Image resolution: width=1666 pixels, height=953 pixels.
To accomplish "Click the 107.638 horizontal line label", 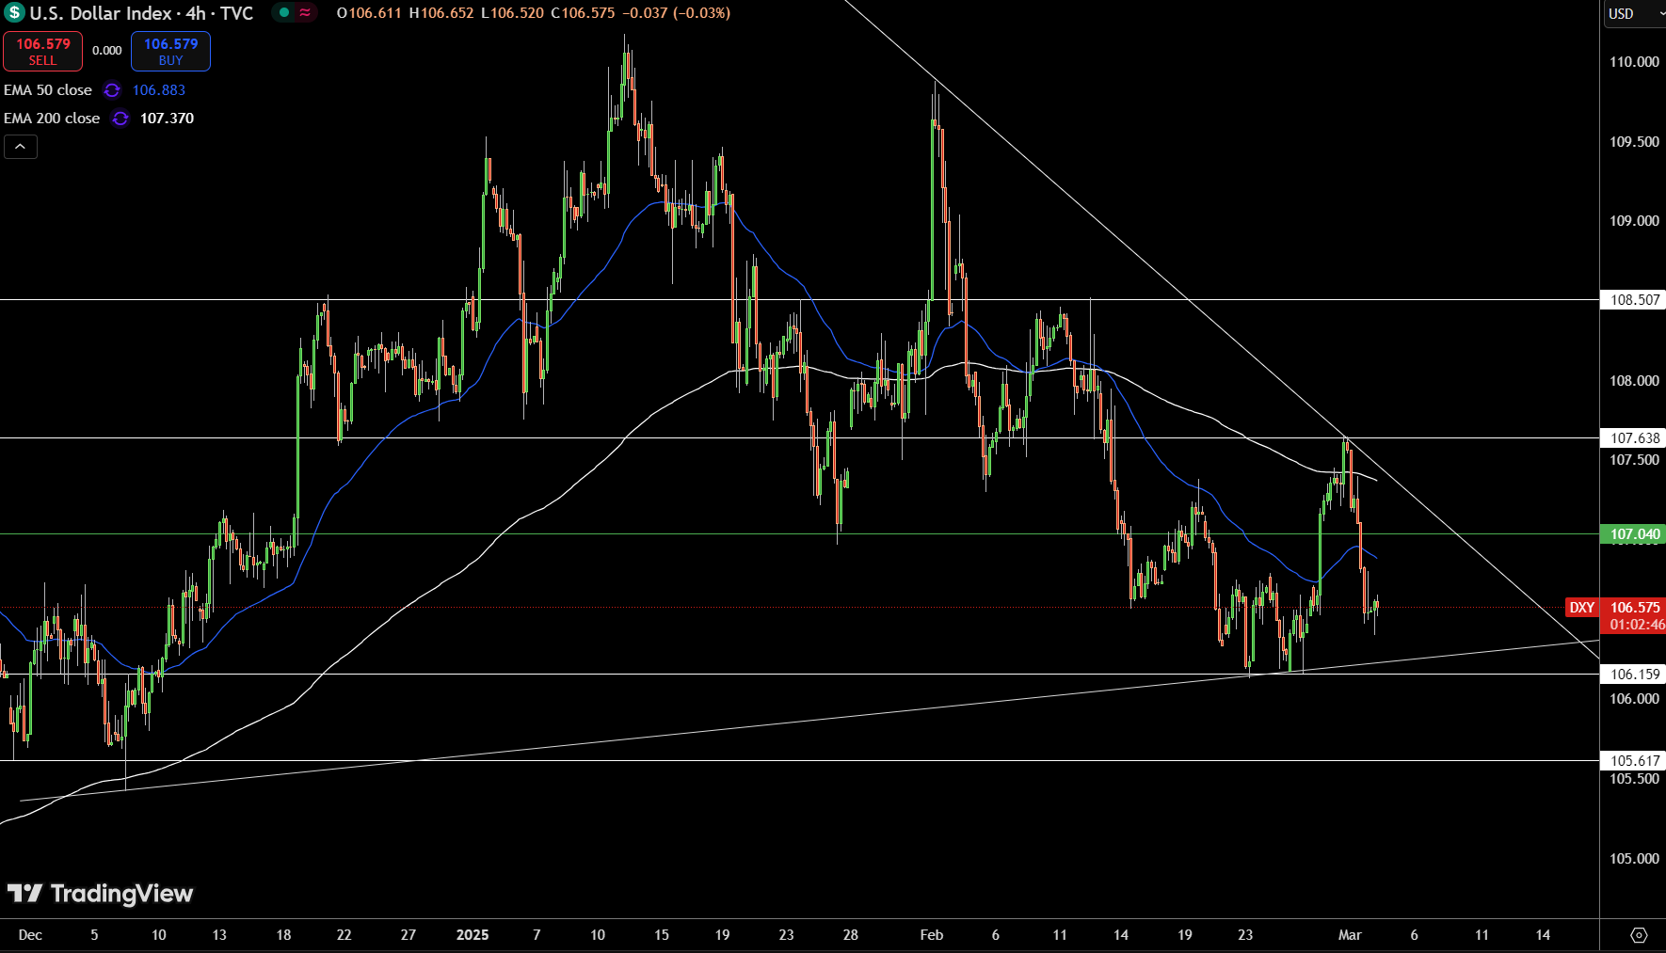I will click(x=1634, y=438).
